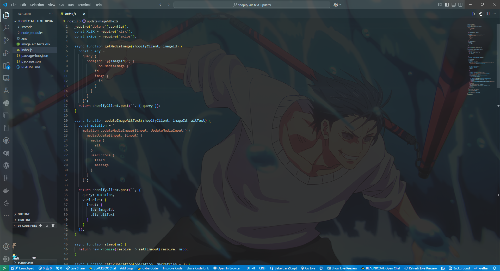The height and width of the screenshot is (271, 500).
Task: Toggle Go Live server in status bar
Action: [x=308, y=268]
